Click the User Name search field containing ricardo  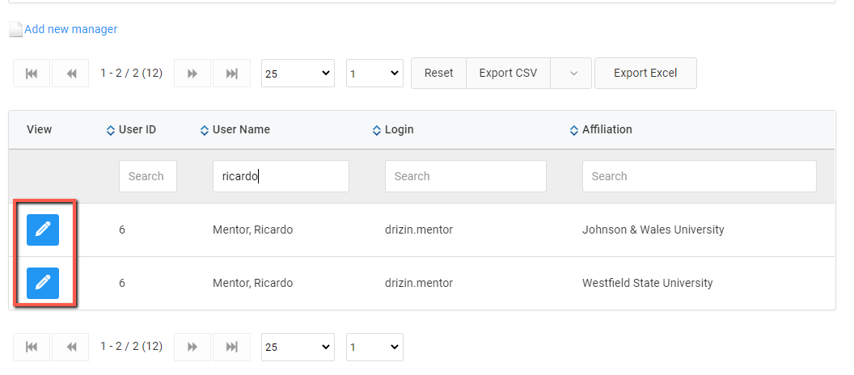tap(281, 176)
